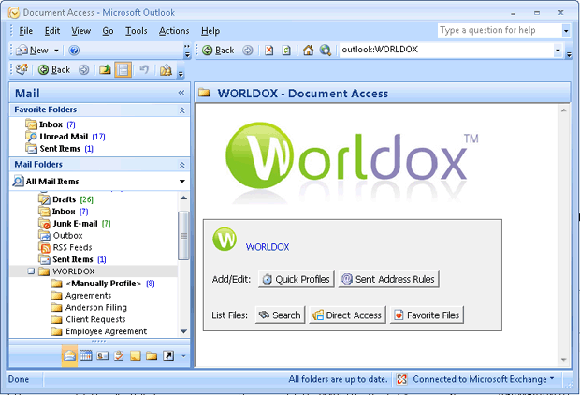Select the Junk E-mail folder

point(74,224)
